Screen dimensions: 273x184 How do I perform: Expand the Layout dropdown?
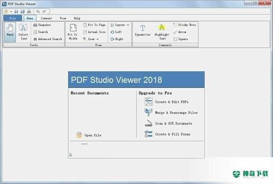128,25
